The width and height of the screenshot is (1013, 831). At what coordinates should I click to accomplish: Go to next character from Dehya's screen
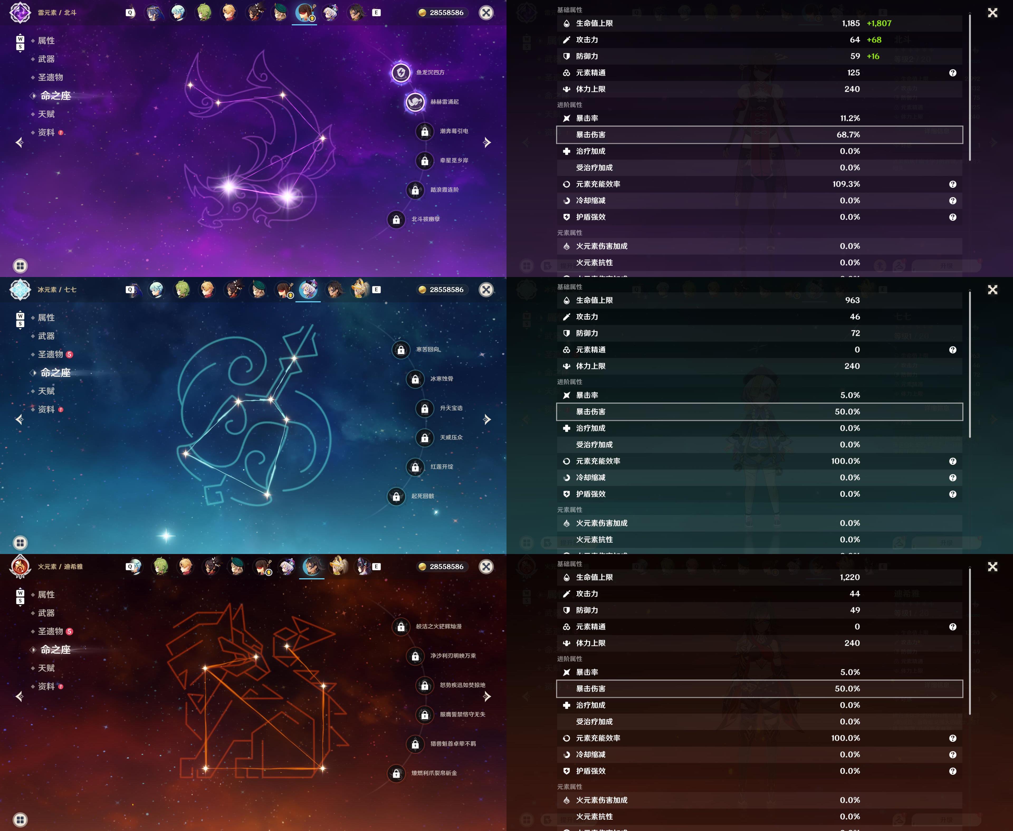(487, 696)
